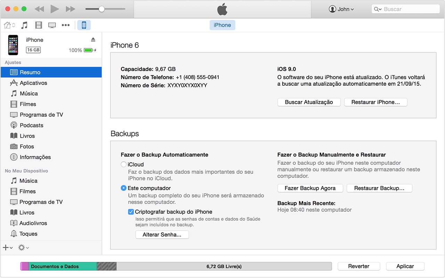The image size is (445, 278).
Task: Click the Livros icon under No Meu Dispositivo
Action: coord(14,213)
